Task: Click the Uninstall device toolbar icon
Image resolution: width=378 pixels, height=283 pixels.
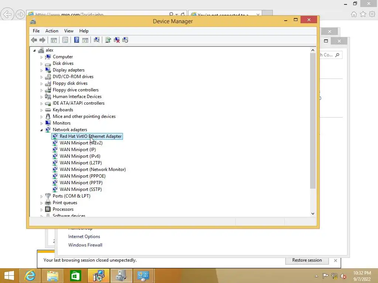Action: pos(117,40)
